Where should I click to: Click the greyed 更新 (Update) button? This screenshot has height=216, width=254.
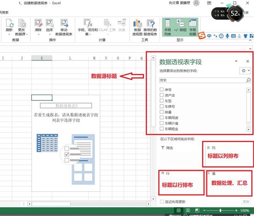pos(246,202)
